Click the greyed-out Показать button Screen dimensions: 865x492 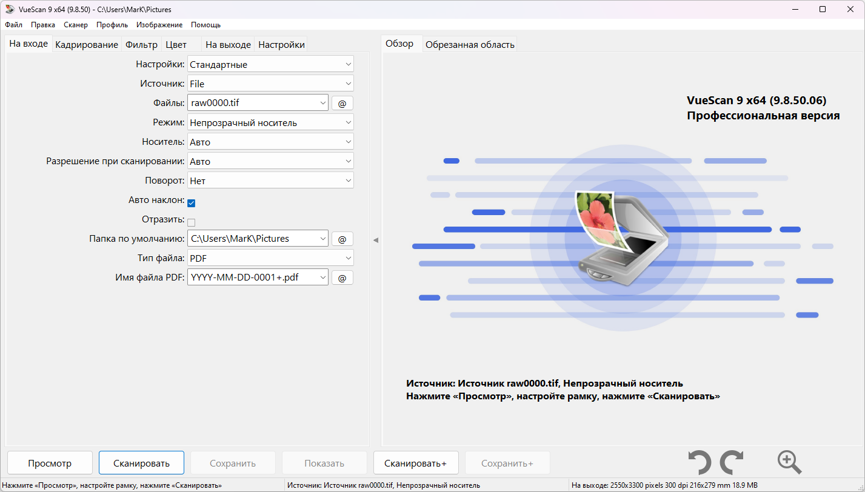[x=324, y=463]
